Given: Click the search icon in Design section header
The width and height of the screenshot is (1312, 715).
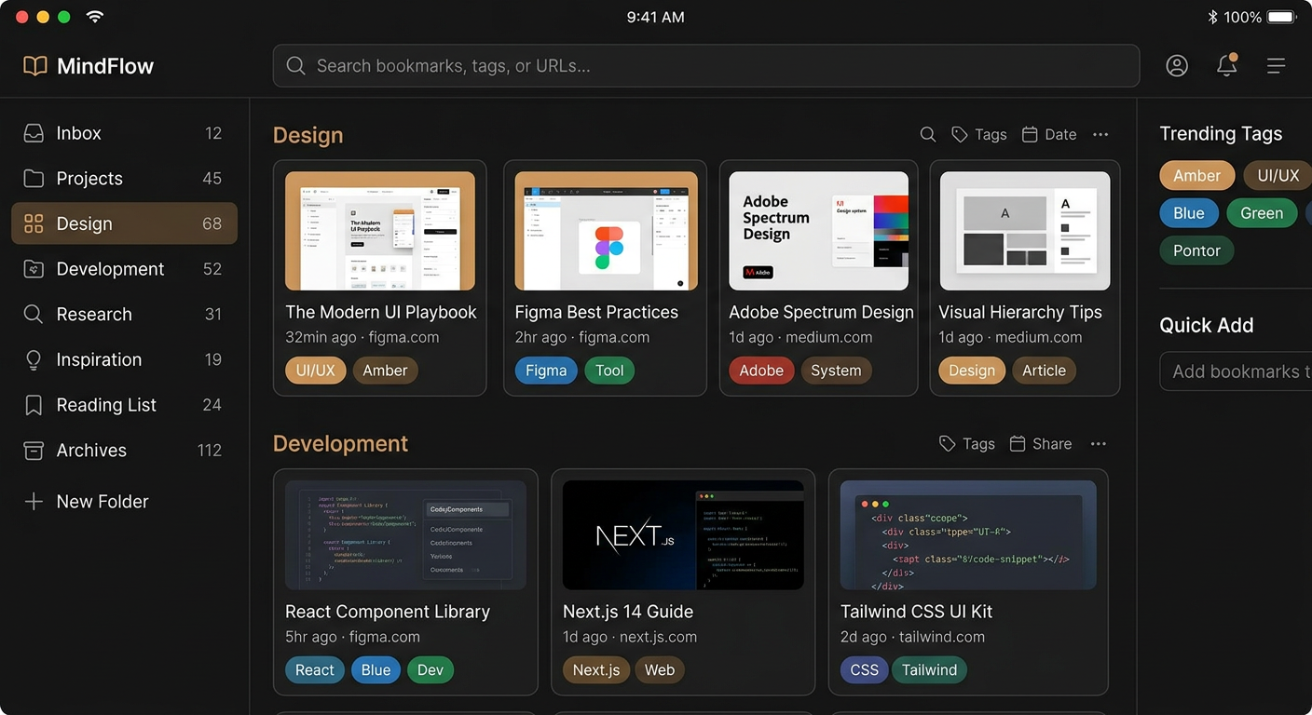Looking at the screenshot, I should click(928, 135).
